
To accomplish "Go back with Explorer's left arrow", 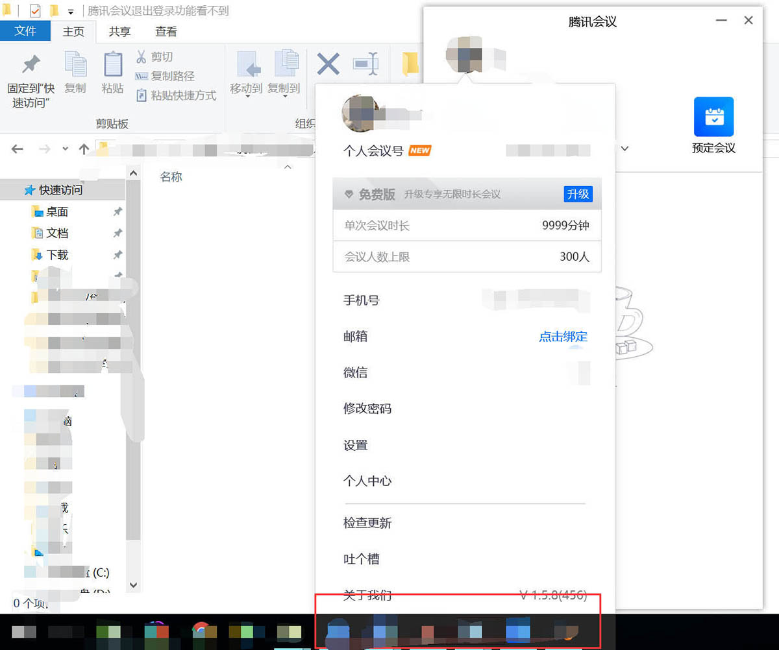I will click(18, 149).
